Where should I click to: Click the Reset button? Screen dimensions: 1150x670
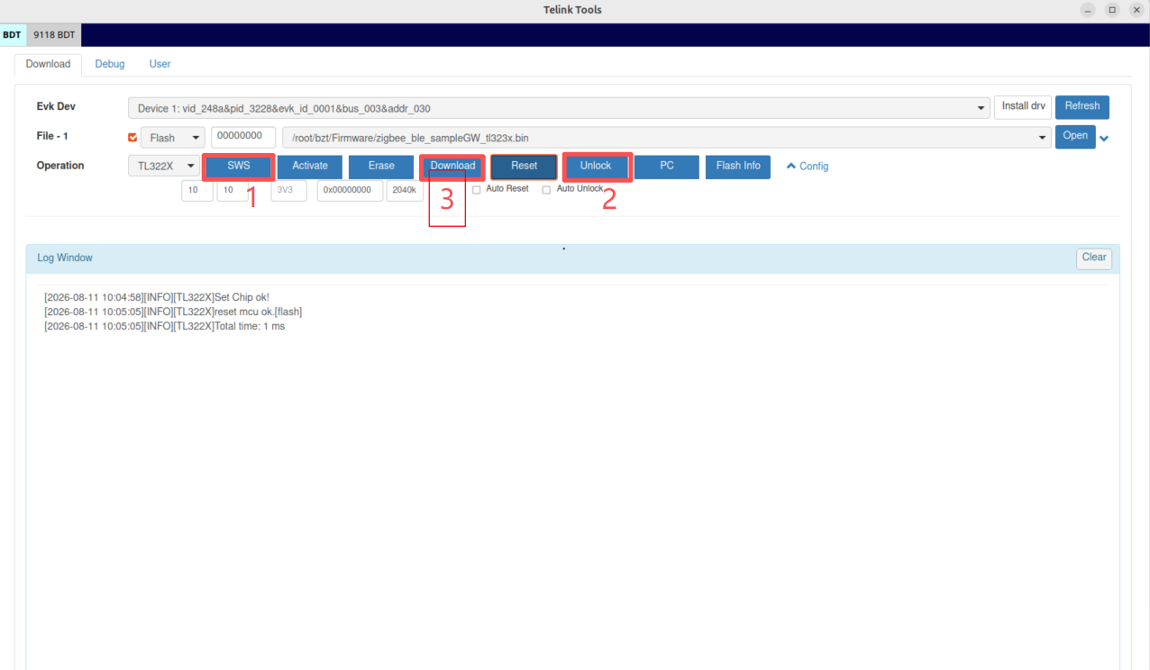point(524,167)
